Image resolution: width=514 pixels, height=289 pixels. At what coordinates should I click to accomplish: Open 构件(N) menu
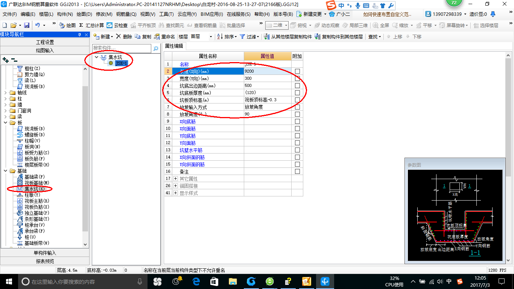[65, 14]
